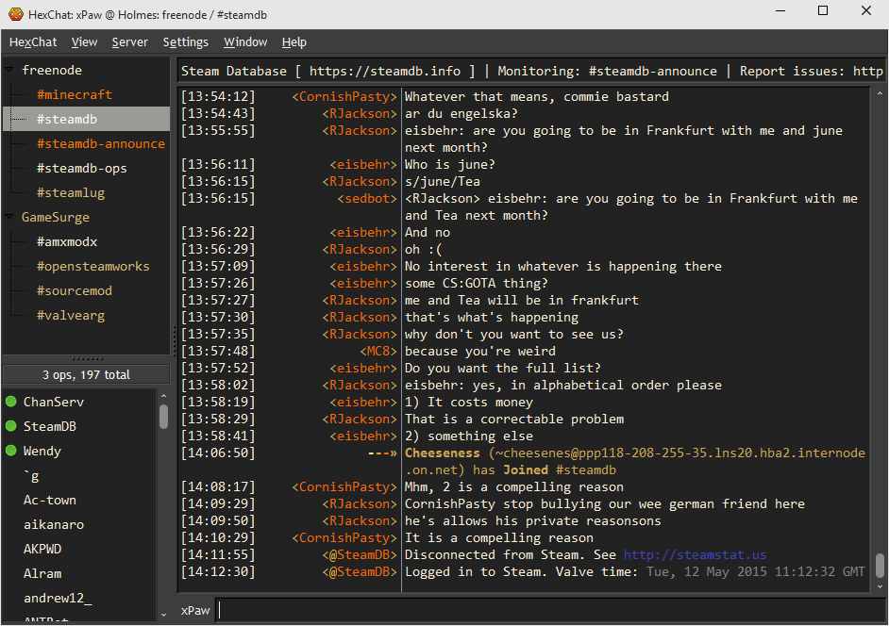Click the user list scrollbar thumb

point(163,416)
